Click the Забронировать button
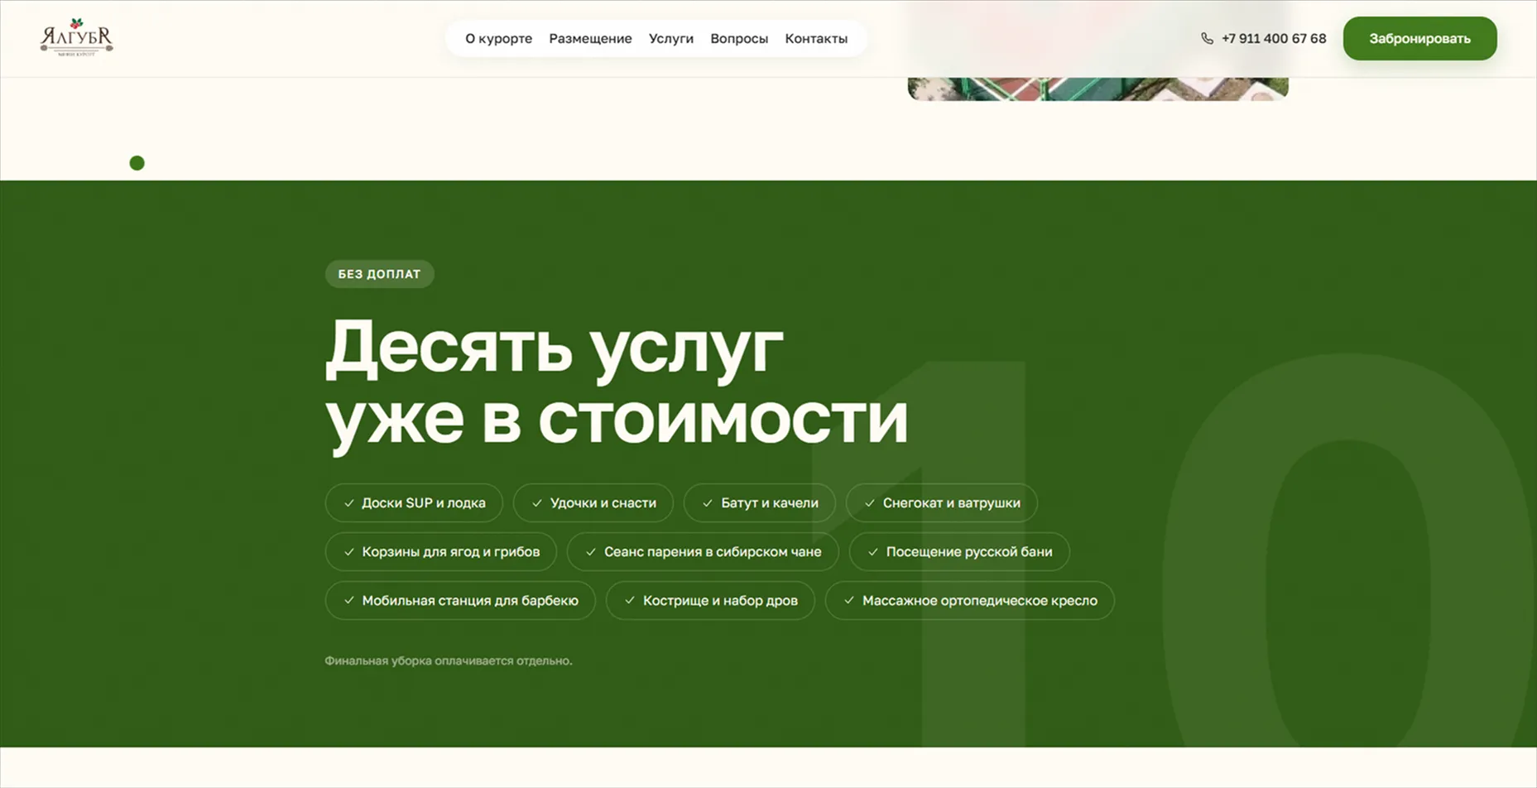The width and height of the screenshot is (1537, 788). point(1419,39)
